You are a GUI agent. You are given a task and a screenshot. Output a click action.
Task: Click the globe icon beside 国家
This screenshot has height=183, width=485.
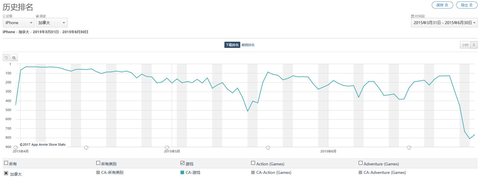click(37, 16)
